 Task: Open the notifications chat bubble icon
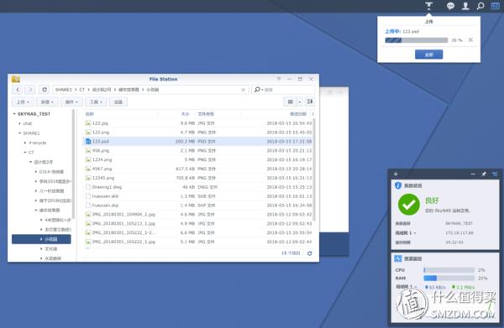pyautogui.click(x=450, y=6)
